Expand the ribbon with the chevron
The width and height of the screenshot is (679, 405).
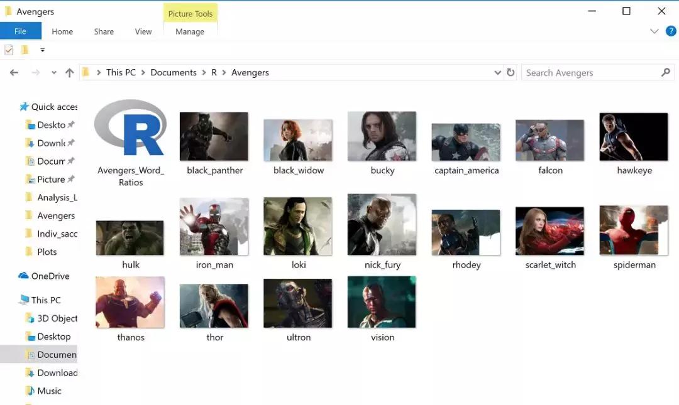[654, 31]
